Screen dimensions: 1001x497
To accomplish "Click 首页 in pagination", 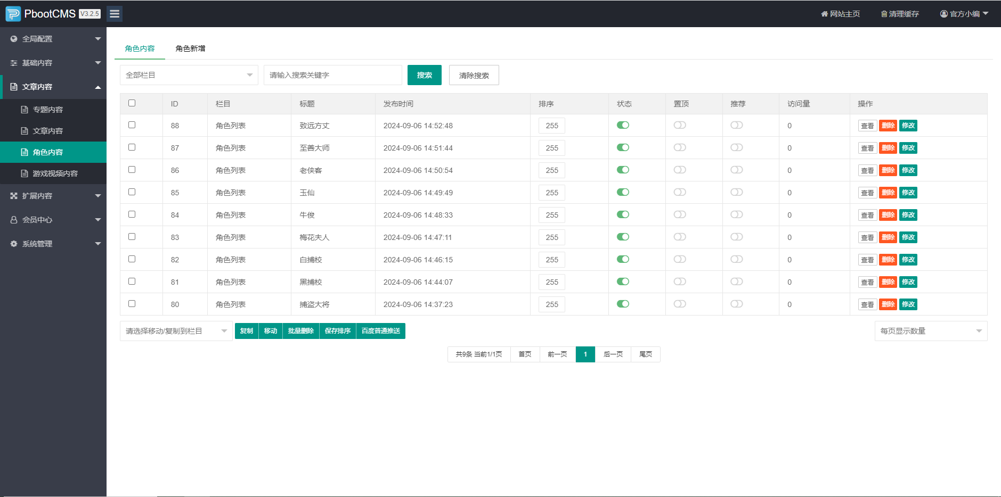I will click(525, 354).
